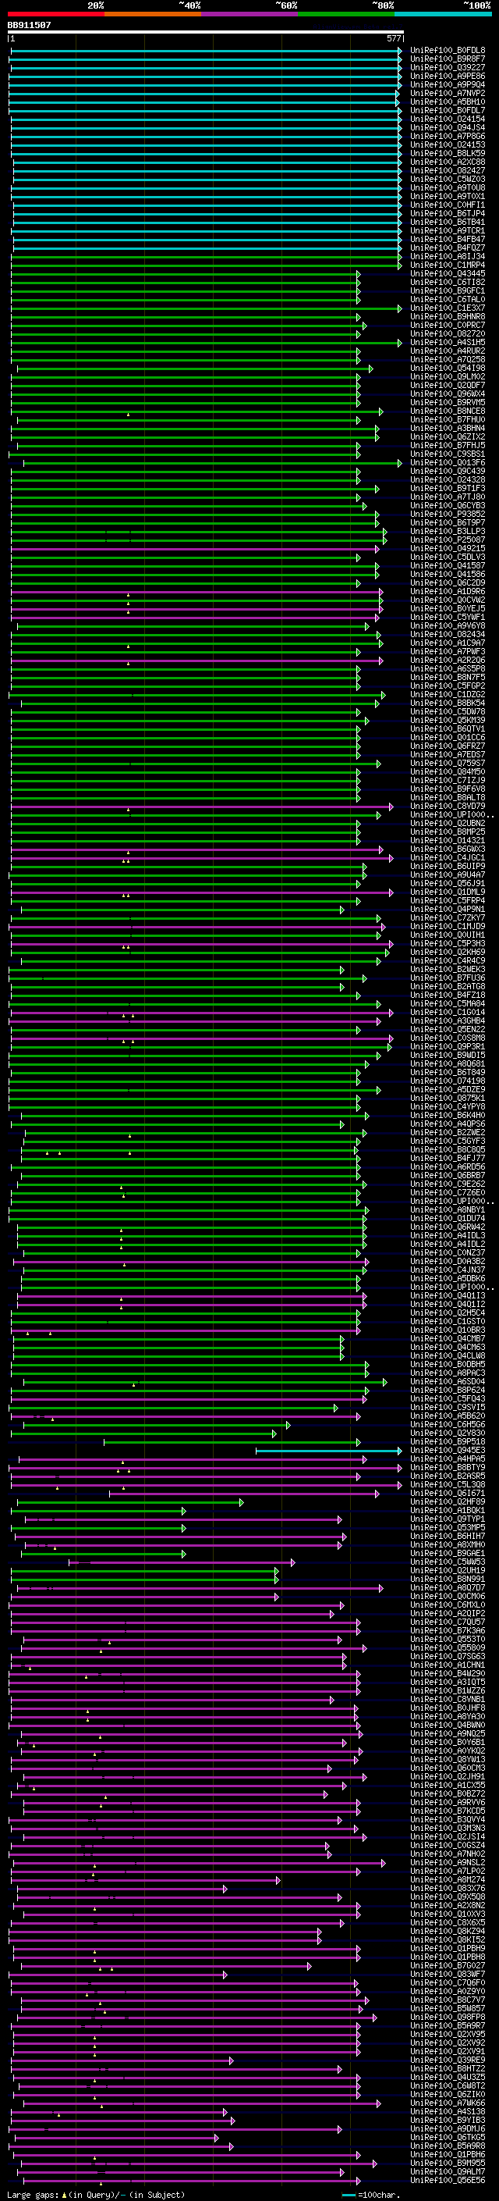Screen dimensions: 499x2201
Task: Open the UniRef100_A4S1H5 label
Action: click(447, 343)
